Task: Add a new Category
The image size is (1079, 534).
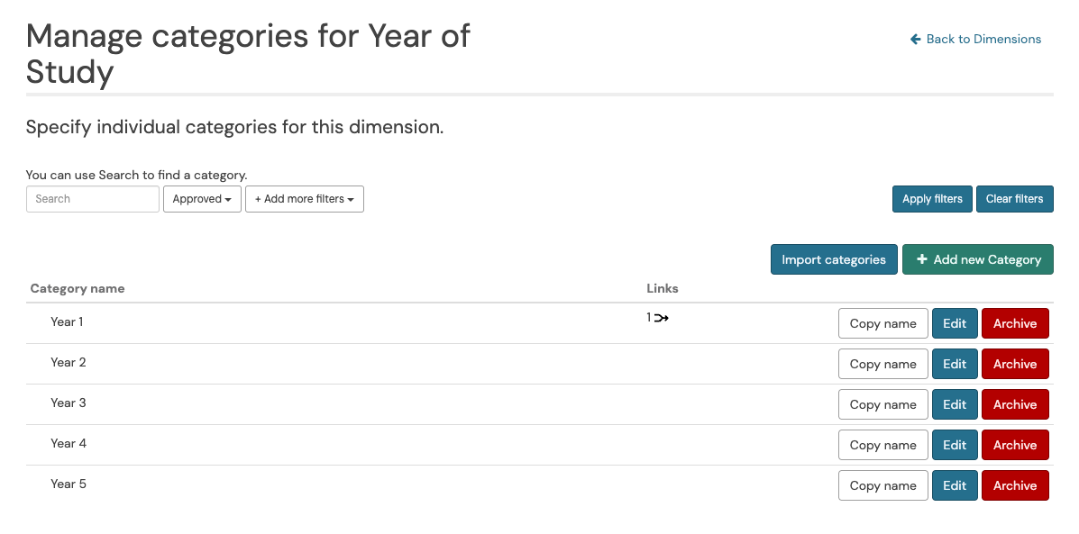Action: pyautogui.click(x=977, y=259)
